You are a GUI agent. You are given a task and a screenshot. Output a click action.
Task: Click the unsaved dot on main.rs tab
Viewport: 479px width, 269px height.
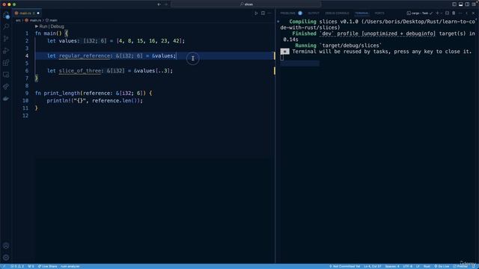[38, 13]
